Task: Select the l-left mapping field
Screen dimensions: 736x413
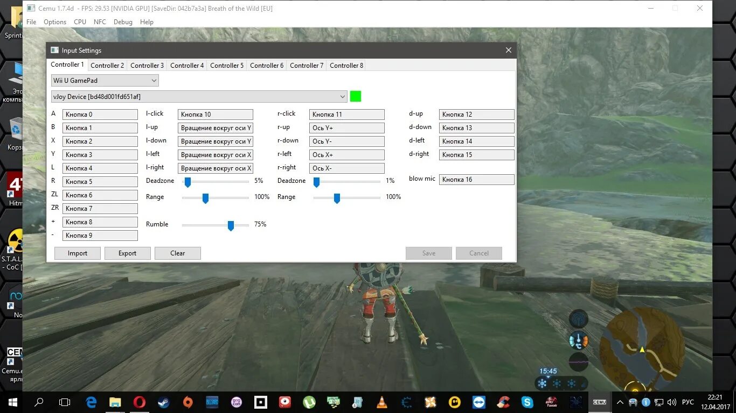Action: point(216,155)
